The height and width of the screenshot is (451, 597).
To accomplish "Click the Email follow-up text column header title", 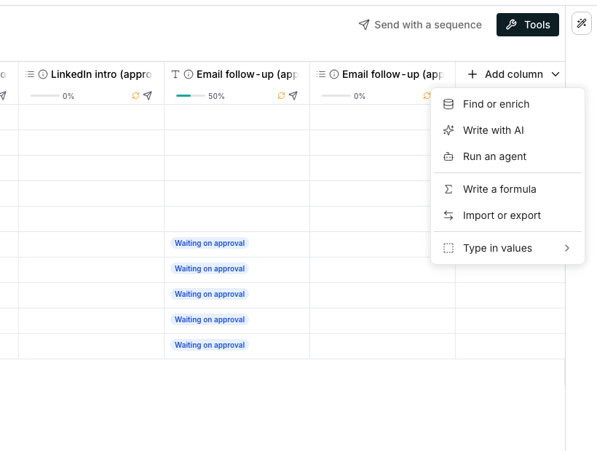I will pyautogui.click(x=247, y=74).
